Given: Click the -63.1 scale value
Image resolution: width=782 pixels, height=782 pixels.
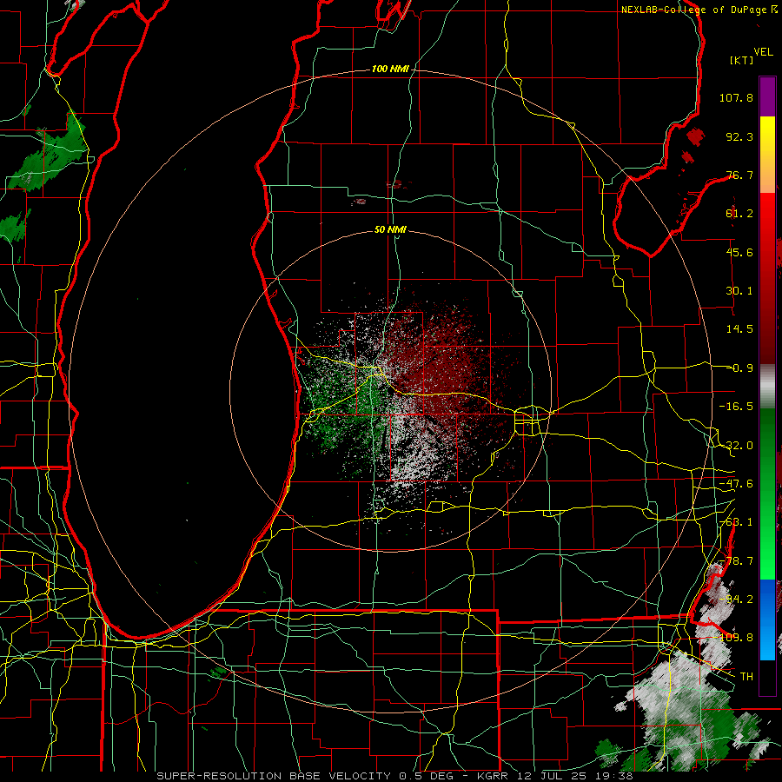Looking at the screenshot, I should (736, 522).
